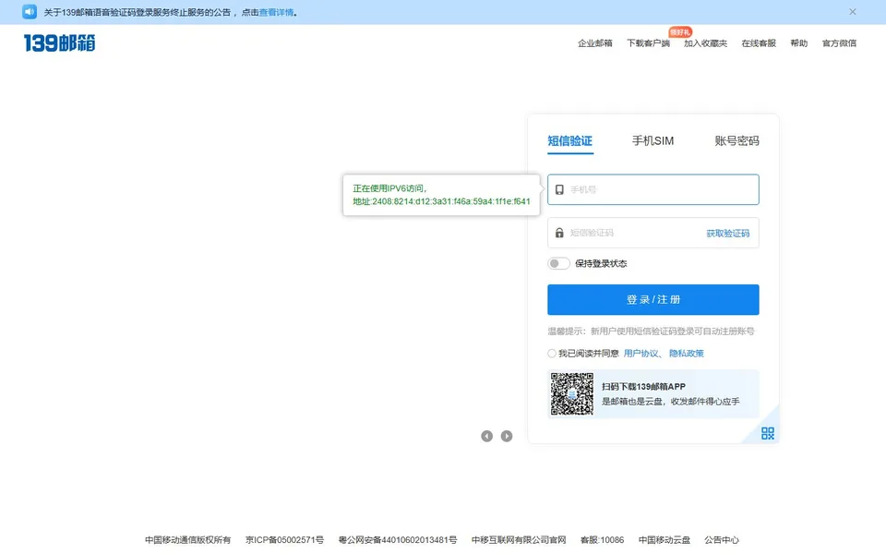Open 中移互联网有限公司官网 link
Viewport: 886px width, 554px height.
[519, 540]
